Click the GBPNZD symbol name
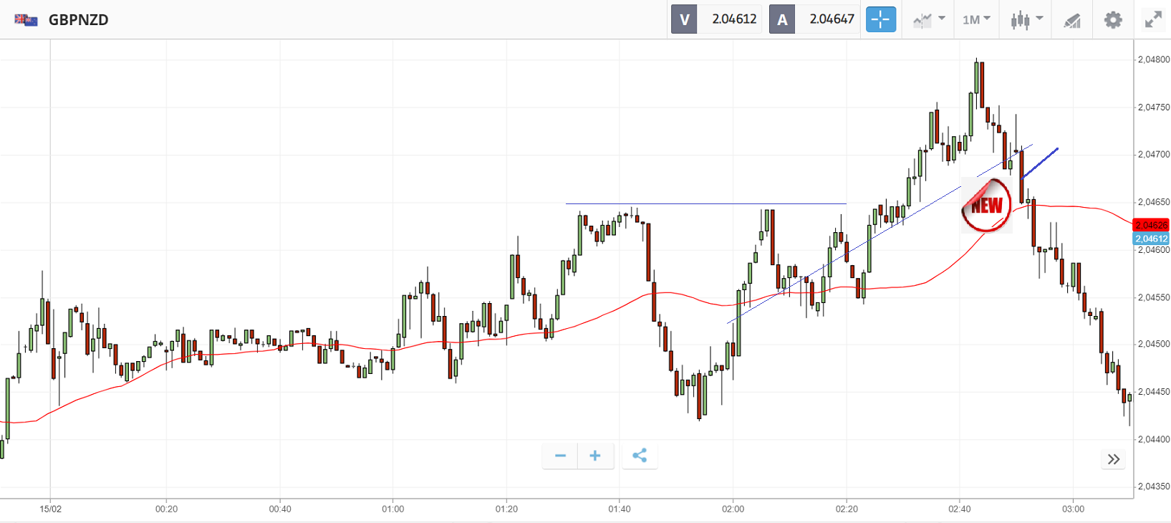 click(x=79, y=19)
